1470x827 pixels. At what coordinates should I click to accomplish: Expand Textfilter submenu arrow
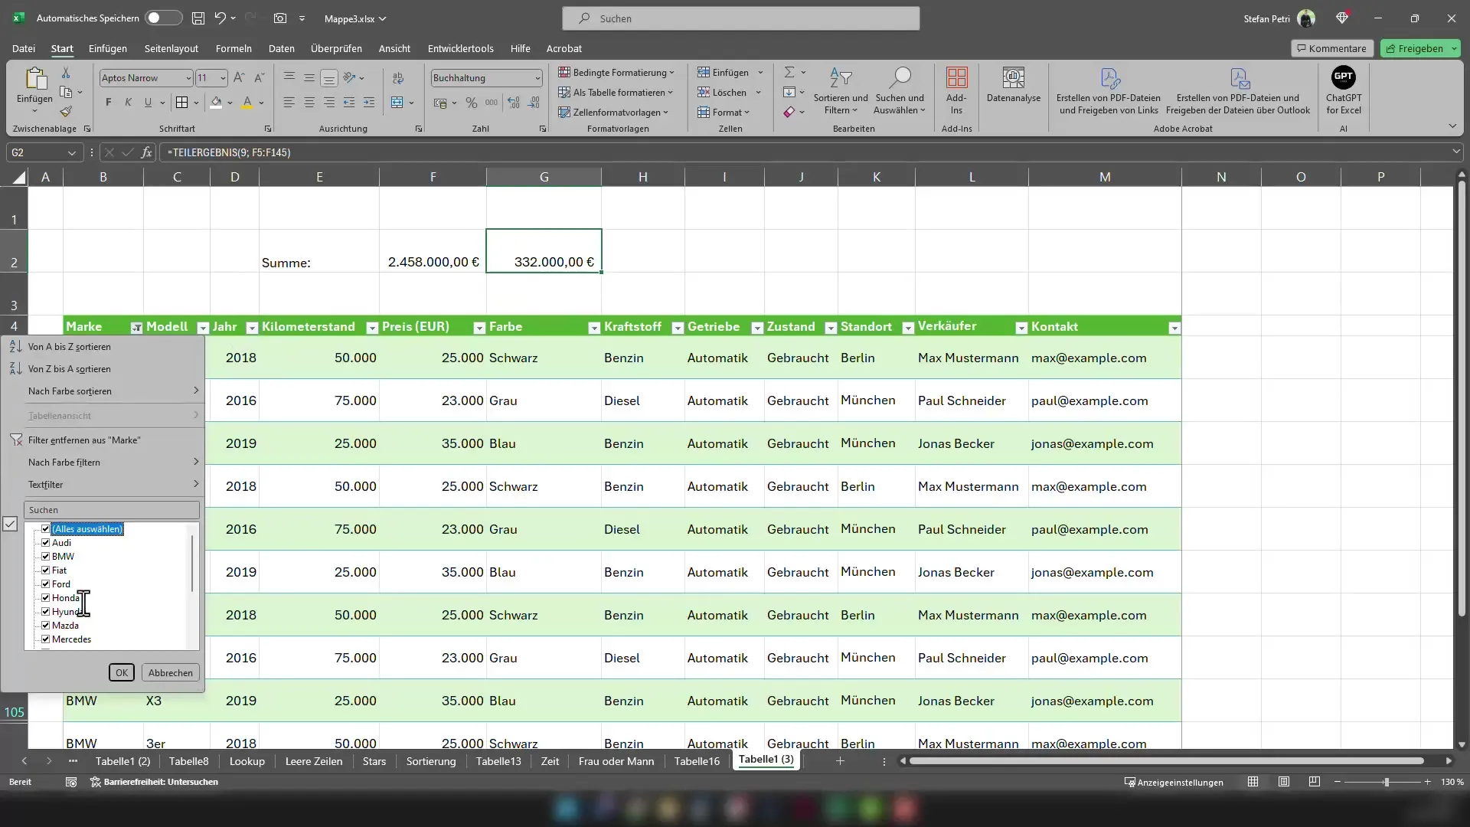click(196, 484)
